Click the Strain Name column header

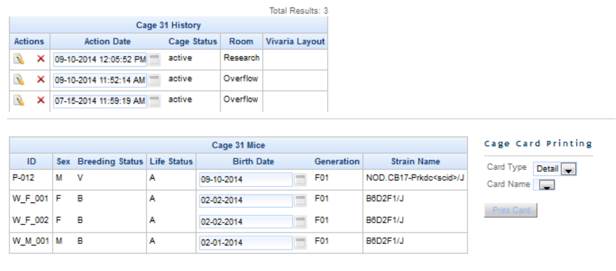415,162
